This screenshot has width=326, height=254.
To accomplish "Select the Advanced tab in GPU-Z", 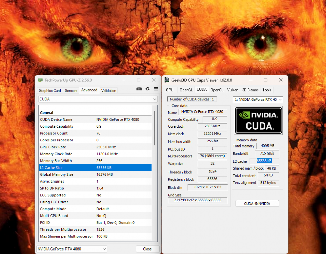I will pos(89,90).
